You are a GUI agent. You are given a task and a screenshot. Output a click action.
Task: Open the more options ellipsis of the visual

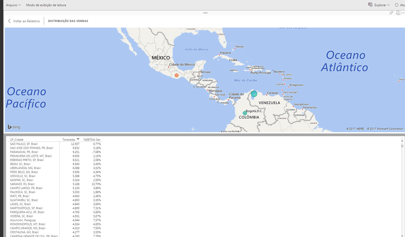point(403,13)
